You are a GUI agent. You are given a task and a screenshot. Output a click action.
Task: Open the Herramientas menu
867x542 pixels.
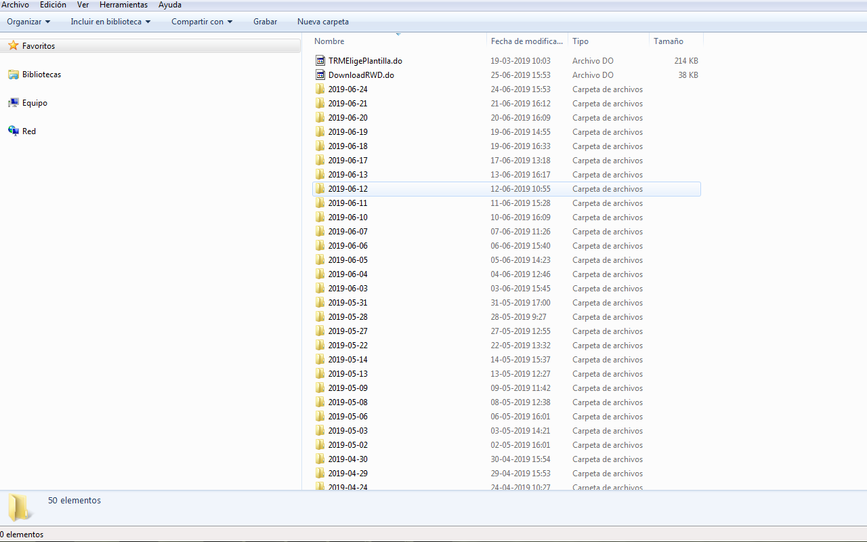[123, 5]
